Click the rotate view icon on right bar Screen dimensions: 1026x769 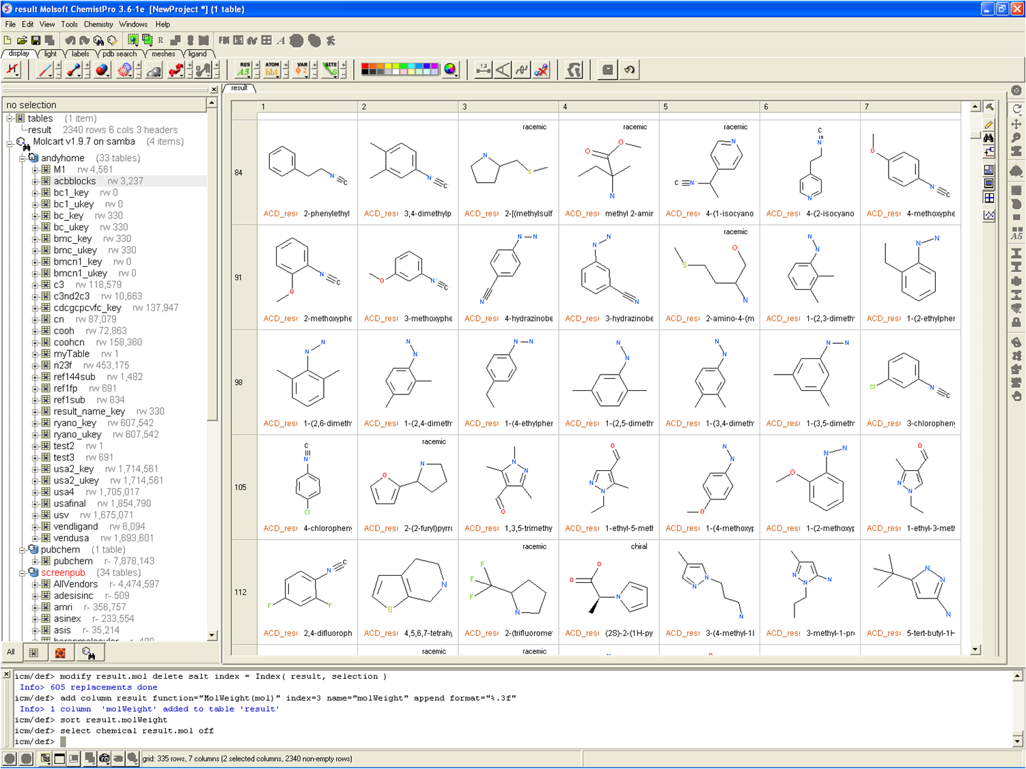(x=1016, y=109)
